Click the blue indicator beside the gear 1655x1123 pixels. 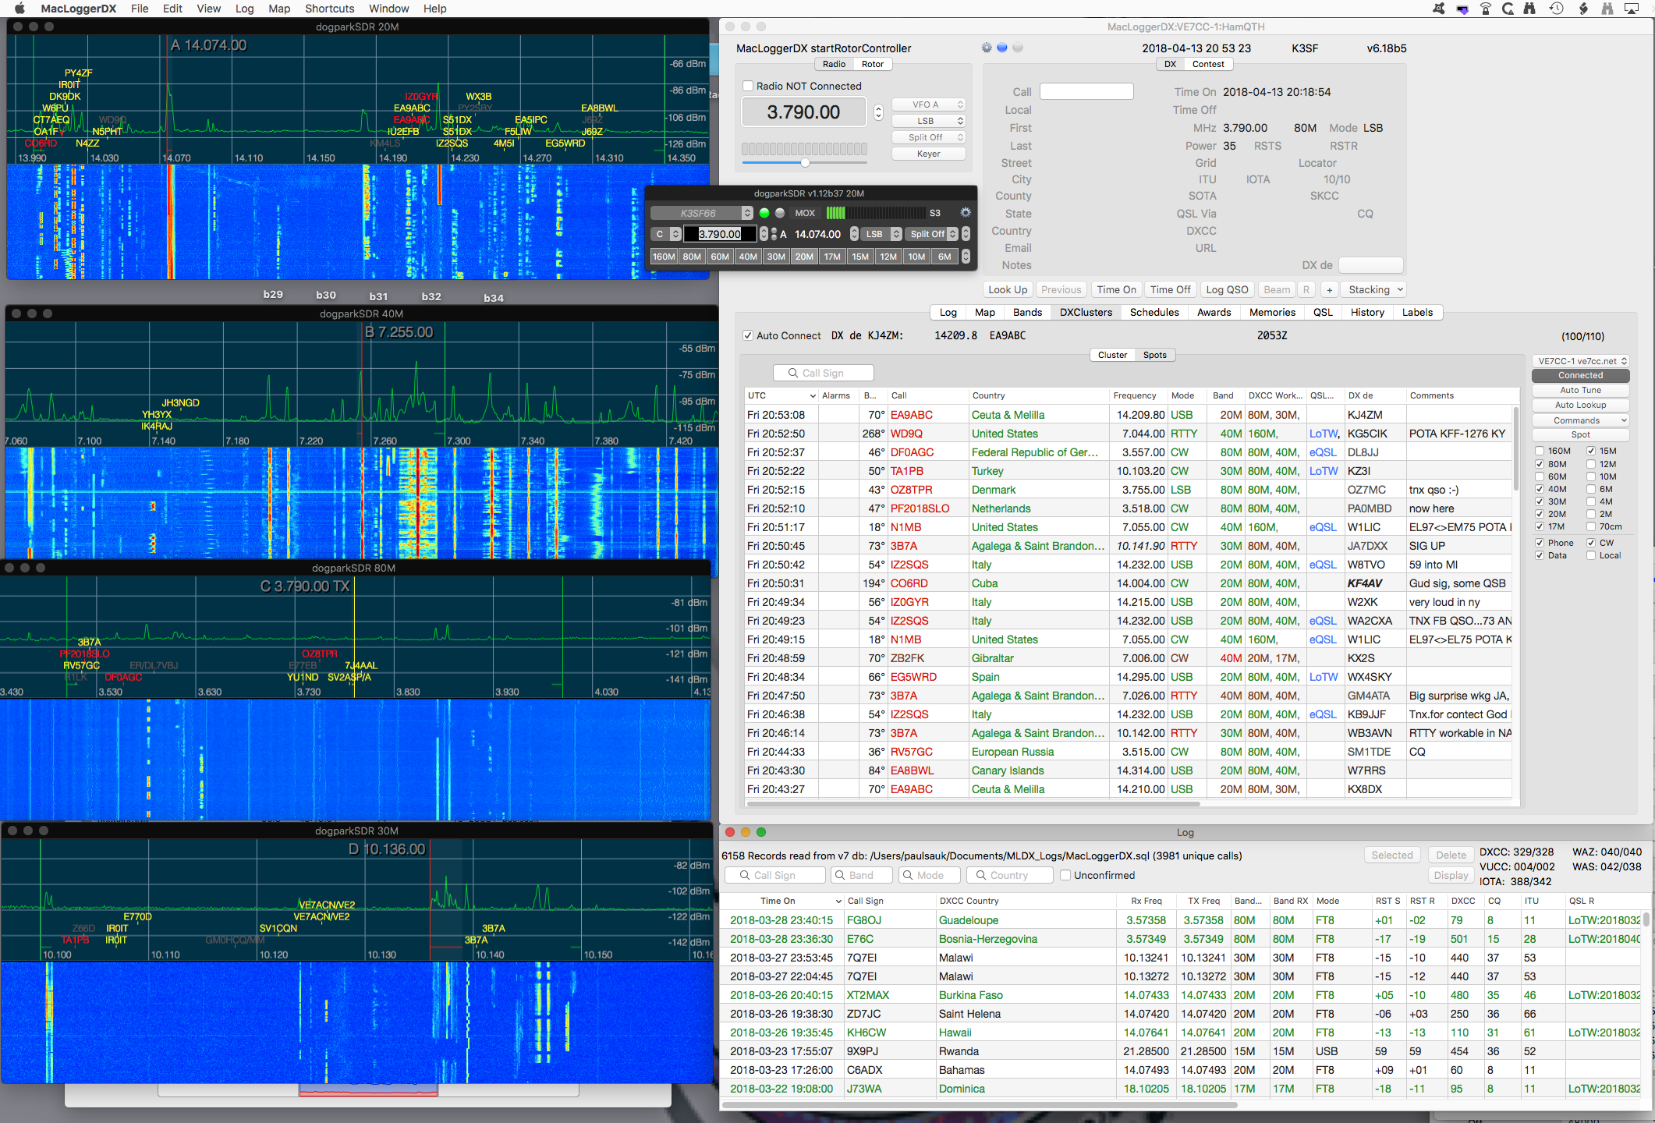[1002, 48]
